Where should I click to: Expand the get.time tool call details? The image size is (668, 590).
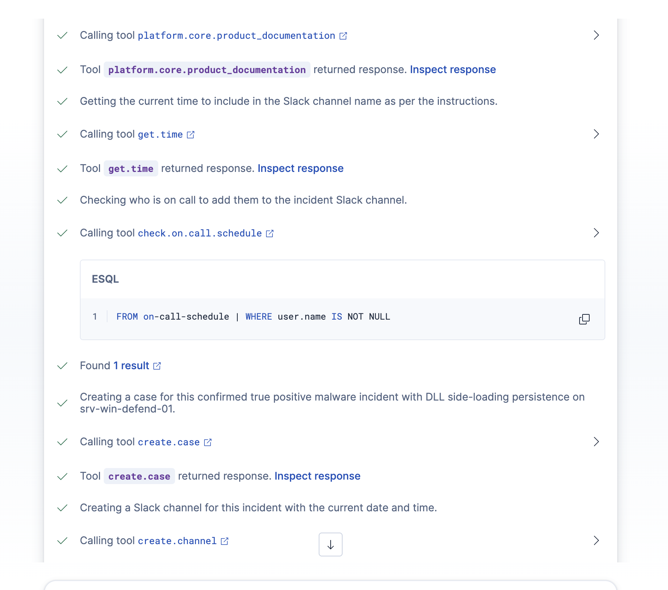[x=596, y=134]
